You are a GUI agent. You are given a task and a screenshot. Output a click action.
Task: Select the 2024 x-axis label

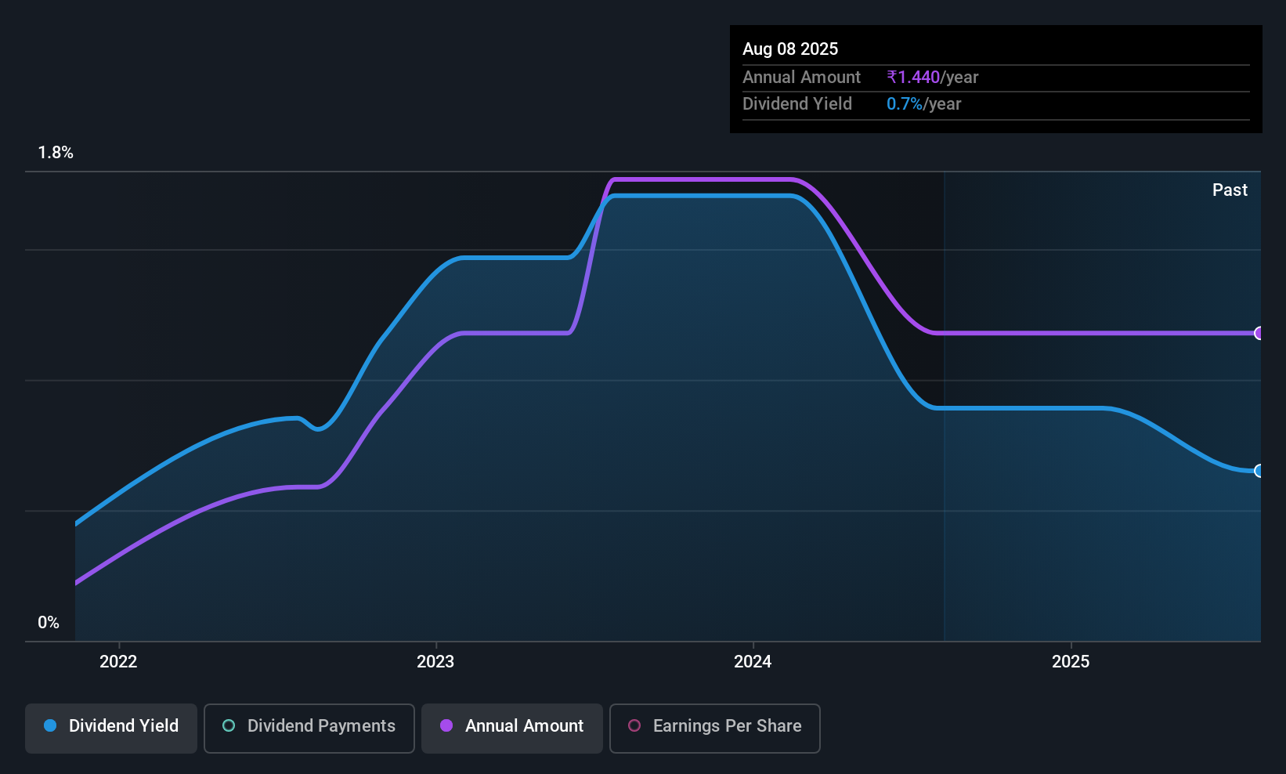[753, 662]
